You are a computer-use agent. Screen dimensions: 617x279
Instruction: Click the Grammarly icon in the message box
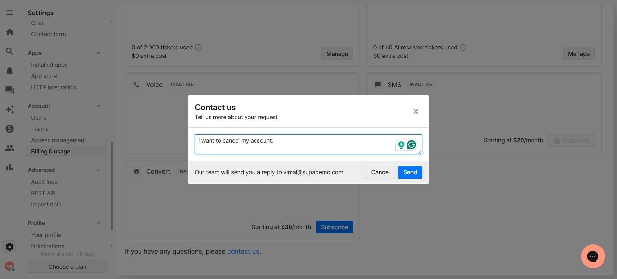pyautogui.click(x=412, y=144)
